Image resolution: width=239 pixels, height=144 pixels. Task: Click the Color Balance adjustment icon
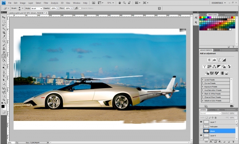pos(214,67)
